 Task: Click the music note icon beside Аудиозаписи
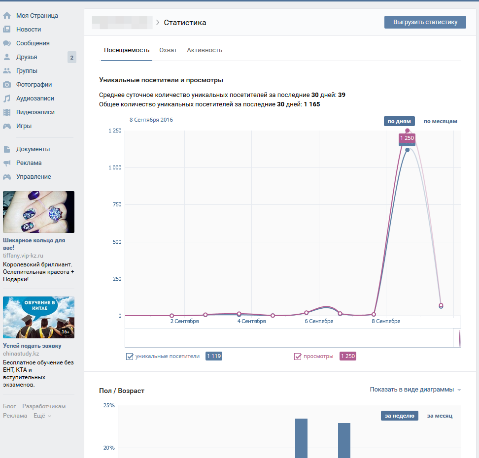pyautogui.click(x=7, y=98)
